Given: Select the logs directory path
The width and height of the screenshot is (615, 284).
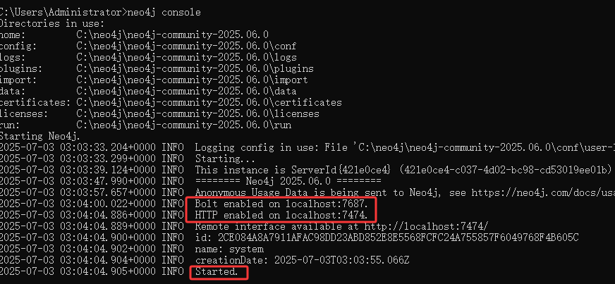Looking at the screenshot, I should pyautogui.click(x=186, y=58).
